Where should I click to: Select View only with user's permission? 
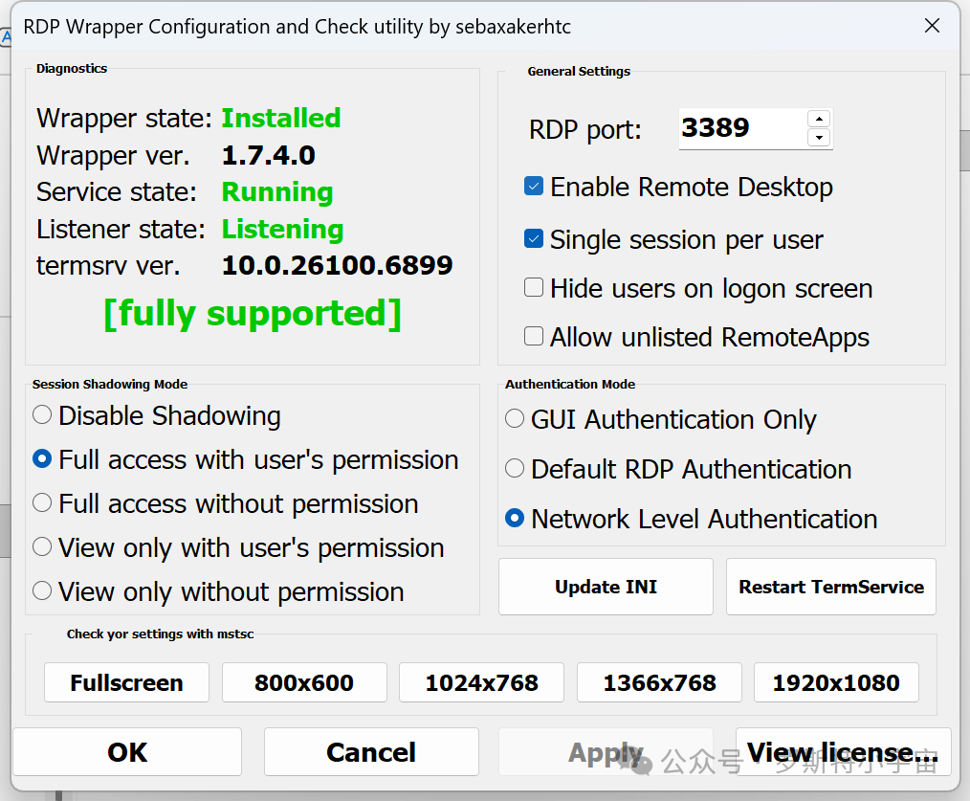click(42, 547)
